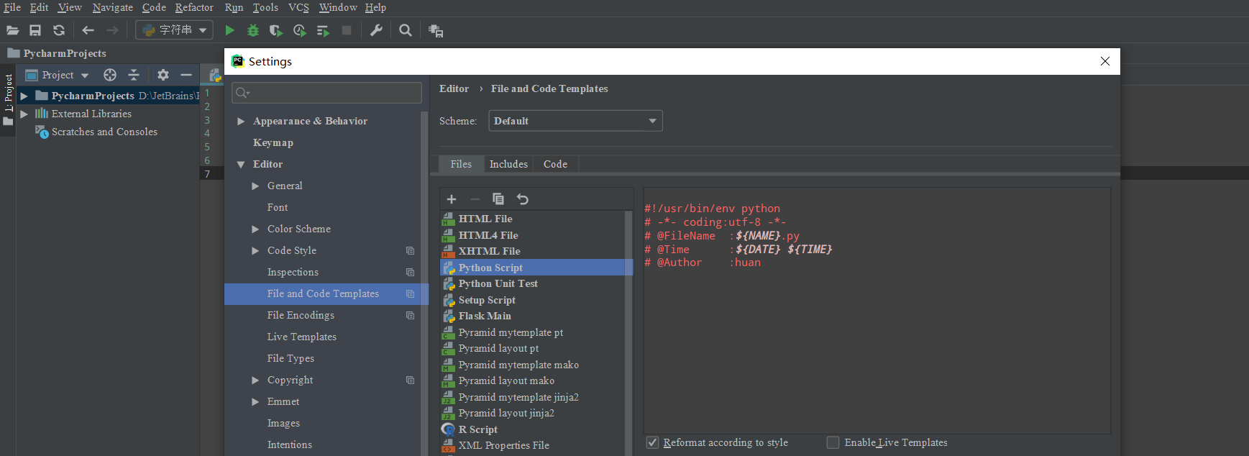
Task: Open the Scheme Default dropdown
Action: [575, 121]
